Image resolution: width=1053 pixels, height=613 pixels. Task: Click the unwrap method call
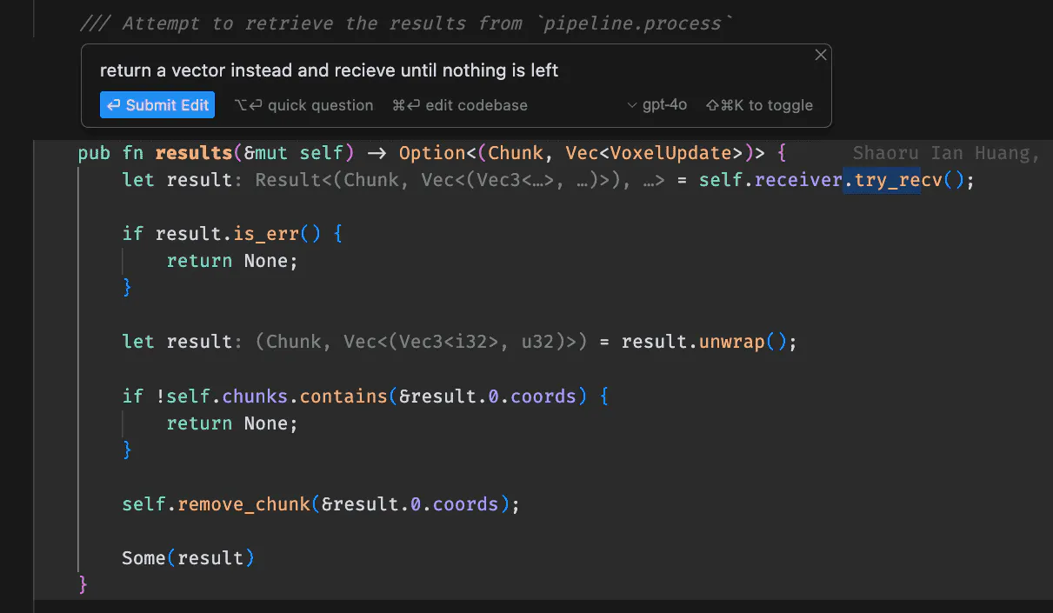(732, 342)
